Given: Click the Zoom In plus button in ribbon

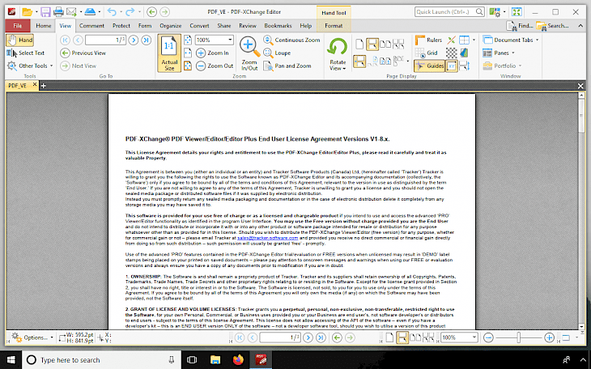Looking at the screenshot, I should pyautogui.click(x=213, y=53).
